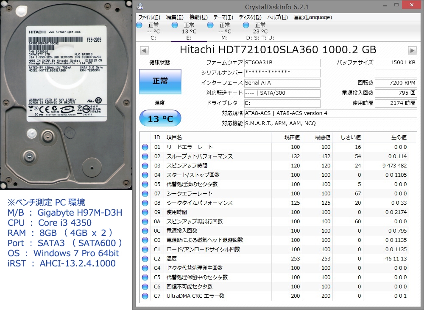The image size is (424, 310).
Task: Click status orb for attribute 0A スピンアップ再試行回数
Action: click(145, 222)
